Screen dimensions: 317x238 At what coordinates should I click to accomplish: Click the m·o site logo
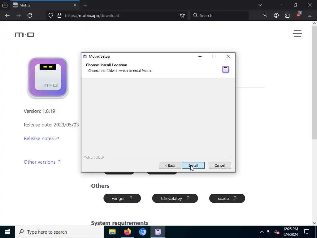coord(24,35)
